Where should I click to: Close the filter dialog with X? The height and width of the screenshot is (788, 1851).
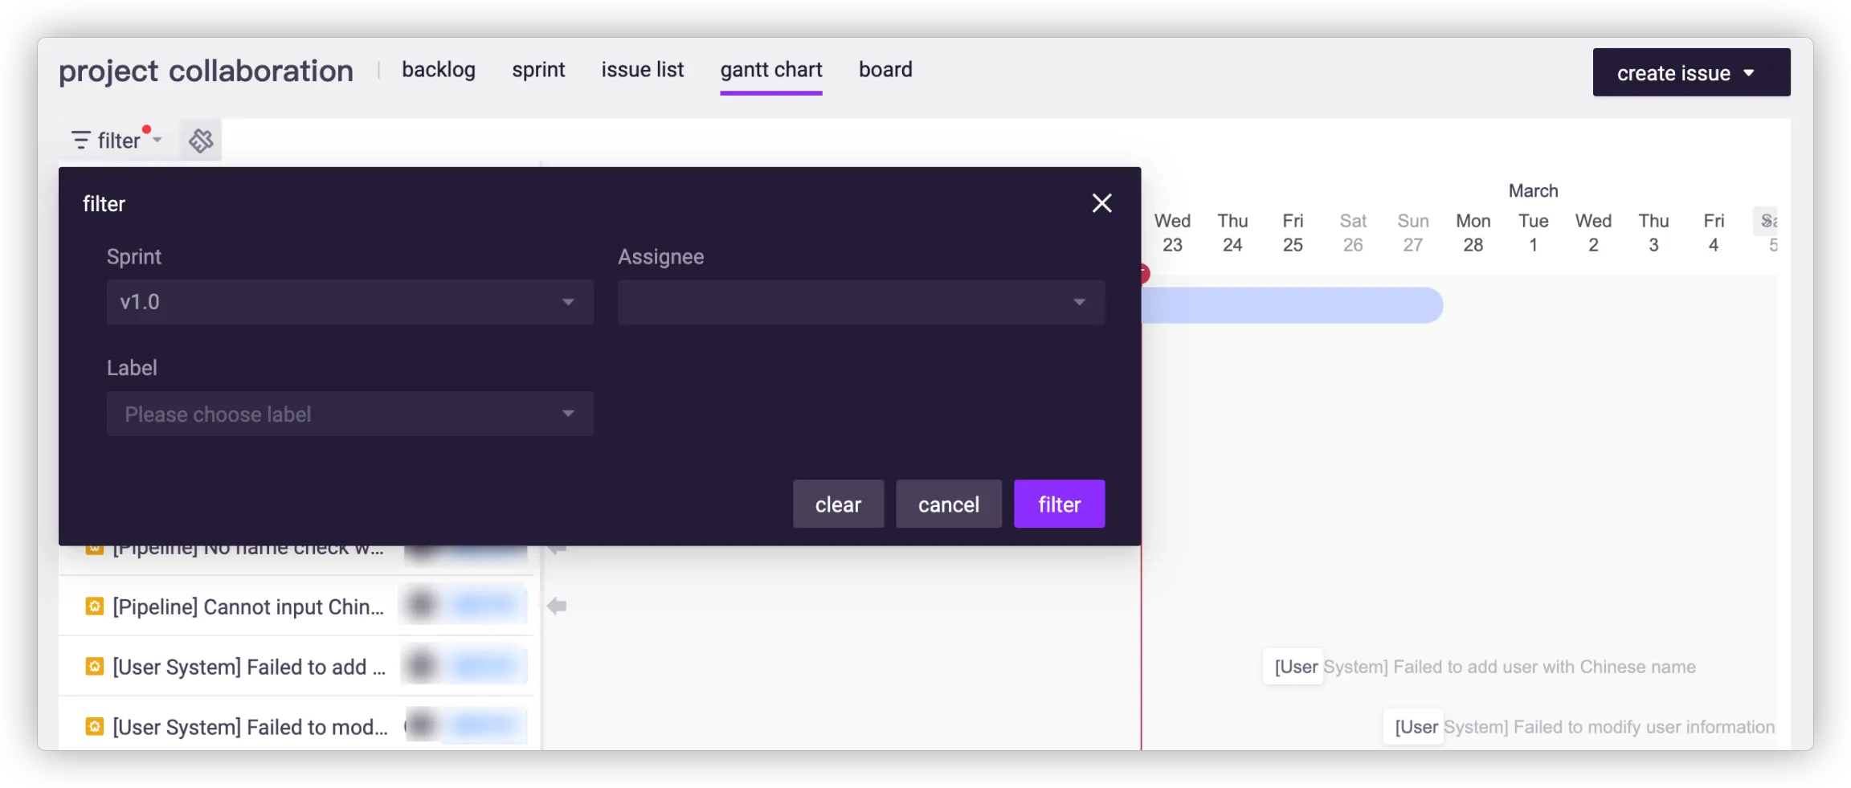1101,203
